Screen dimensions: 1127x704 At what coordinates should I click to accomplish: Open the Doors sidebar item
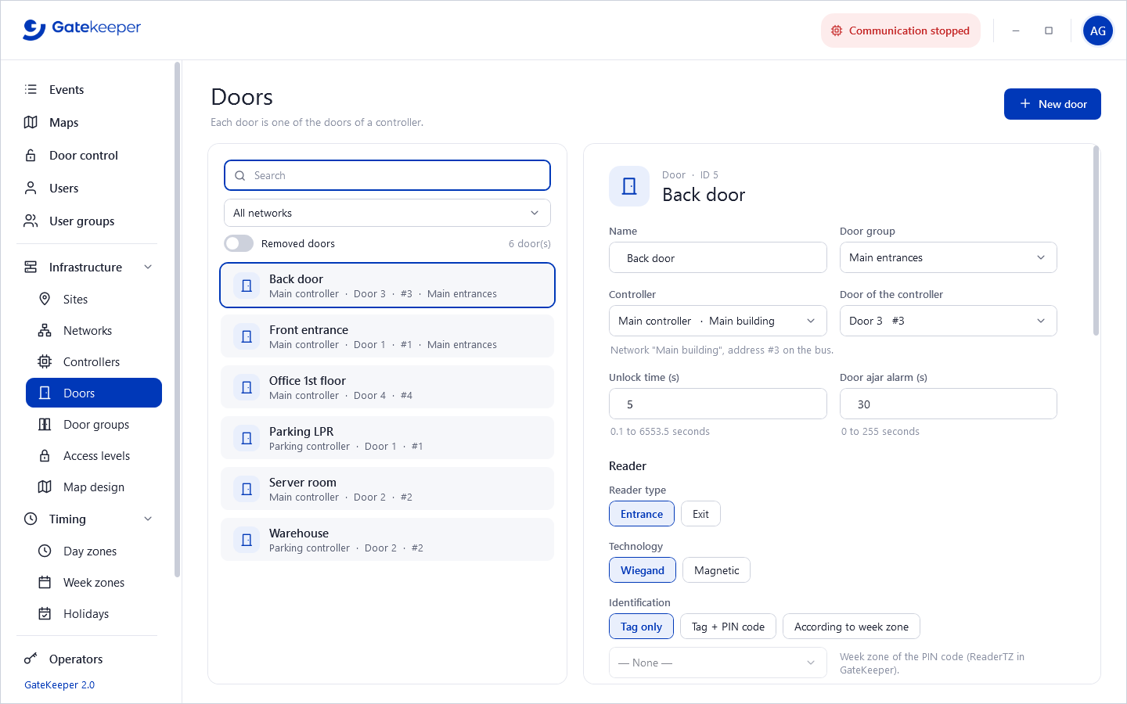94,393
